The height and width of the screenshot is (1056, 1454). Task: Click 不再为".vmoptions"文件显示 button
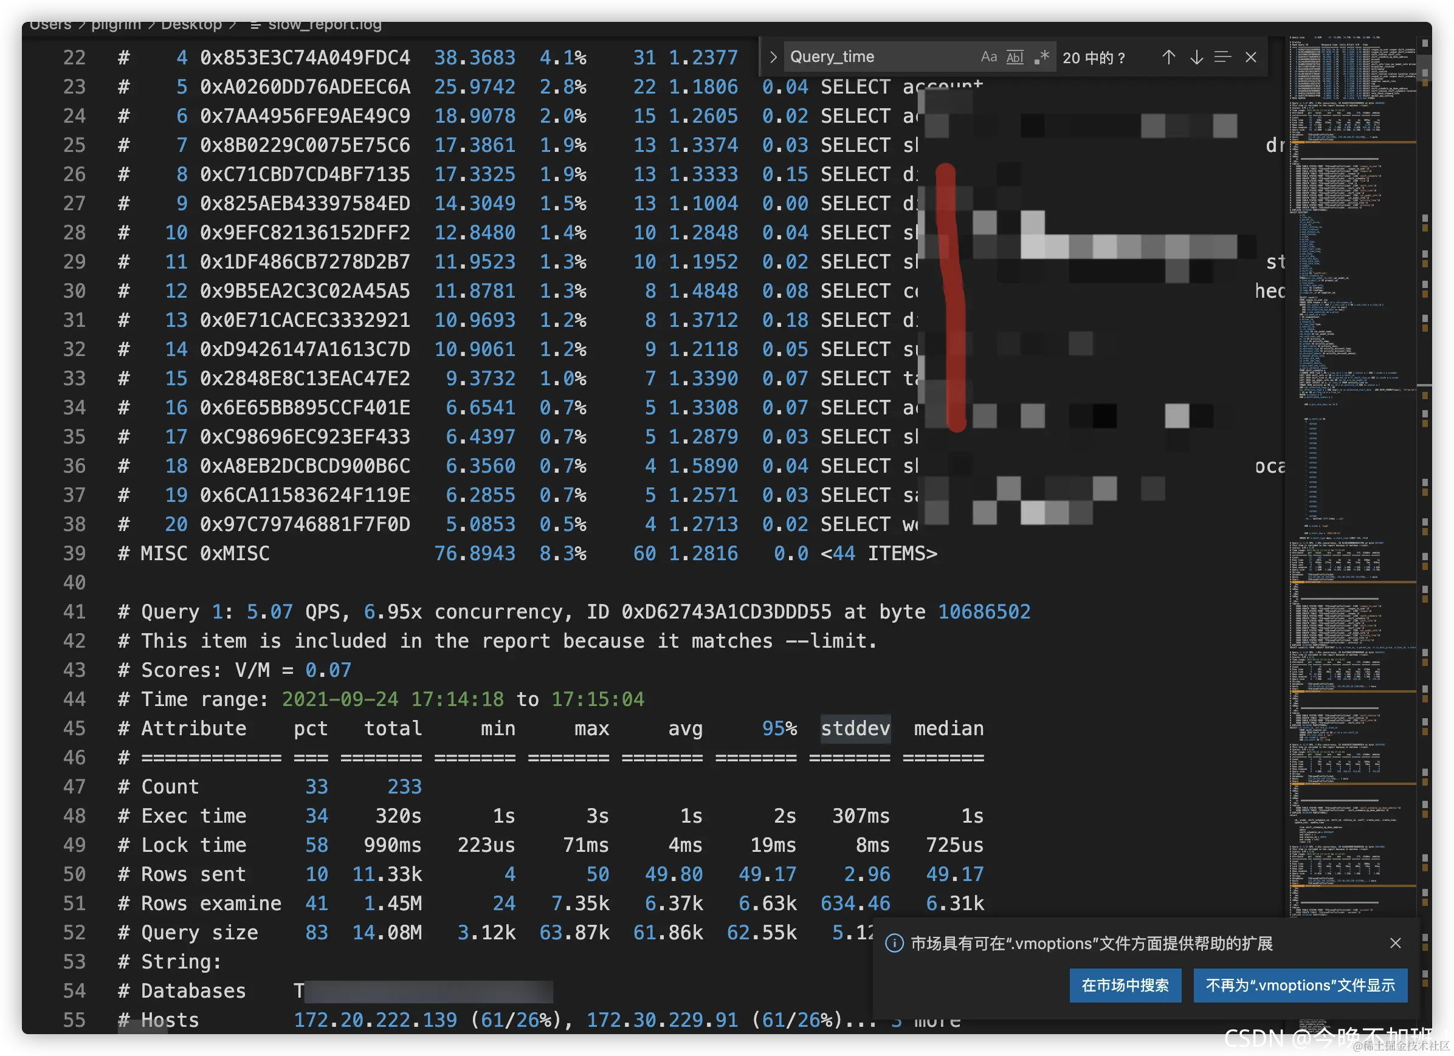click(1300, 985)
